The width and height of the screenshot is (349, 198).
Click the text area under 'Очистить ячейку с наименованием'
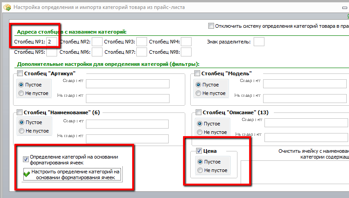pyautogui.click(x=295, y=172)
